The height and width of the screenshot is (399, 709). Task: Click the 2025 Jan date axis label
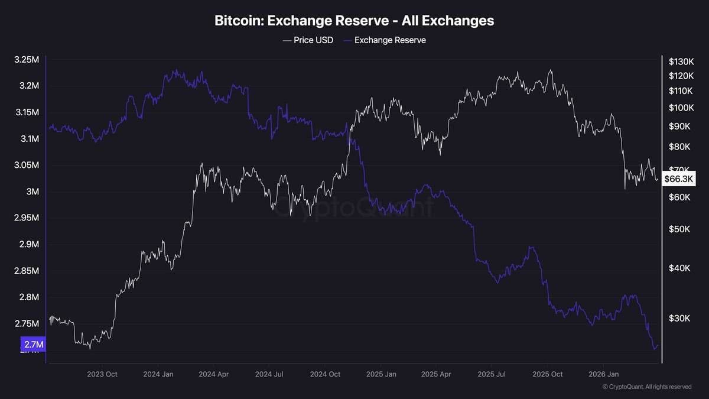[381, 374]
